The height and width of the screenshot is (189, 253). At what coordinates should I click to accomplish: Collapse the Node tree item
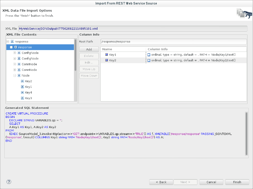[x=15, y=75]
